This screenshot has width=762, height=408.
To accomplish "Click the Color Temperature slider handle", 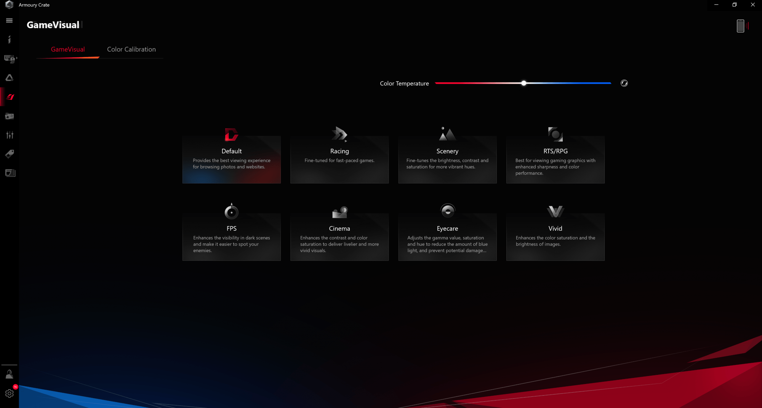I will point(524,83).
